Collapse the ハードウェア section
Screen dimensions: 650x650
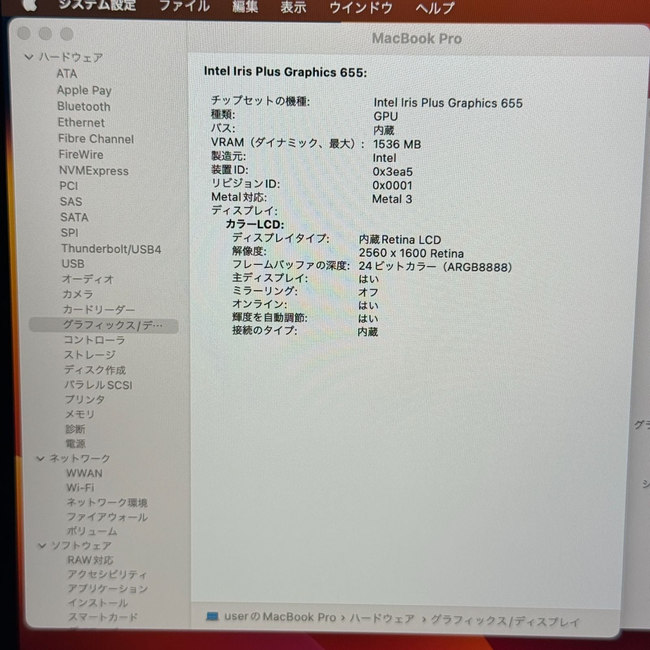coord(28,57)
